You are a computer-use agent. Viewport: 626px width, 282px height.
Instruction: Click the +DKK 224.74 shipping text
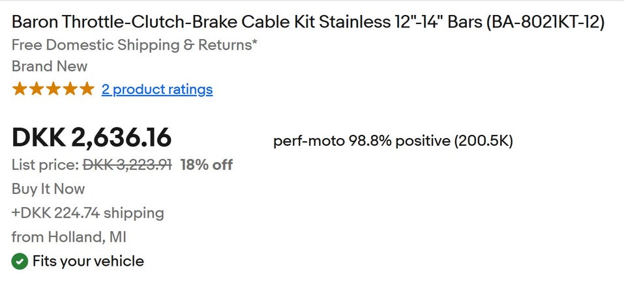(x=88, y=213)
